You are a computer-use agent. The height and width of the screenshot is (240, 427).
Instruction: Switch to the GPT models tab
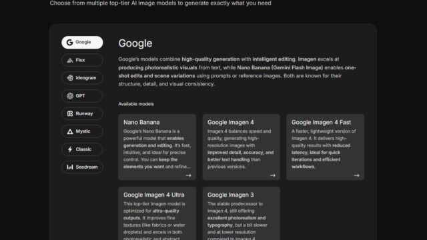82,96
